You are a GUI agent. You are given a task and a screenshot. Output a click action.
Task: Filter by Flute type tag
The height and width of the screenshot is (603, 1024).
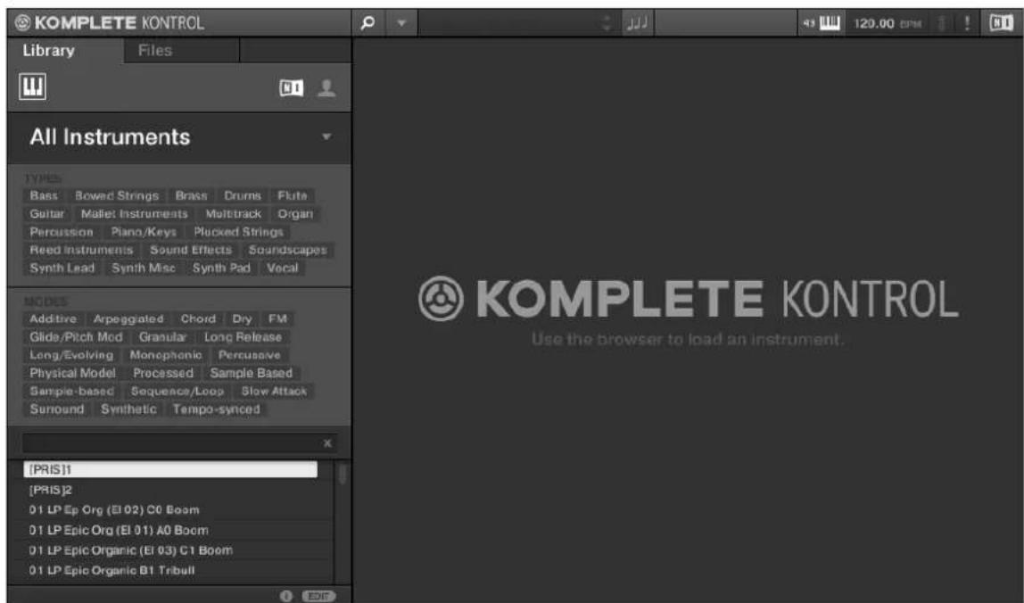(292, 195)
